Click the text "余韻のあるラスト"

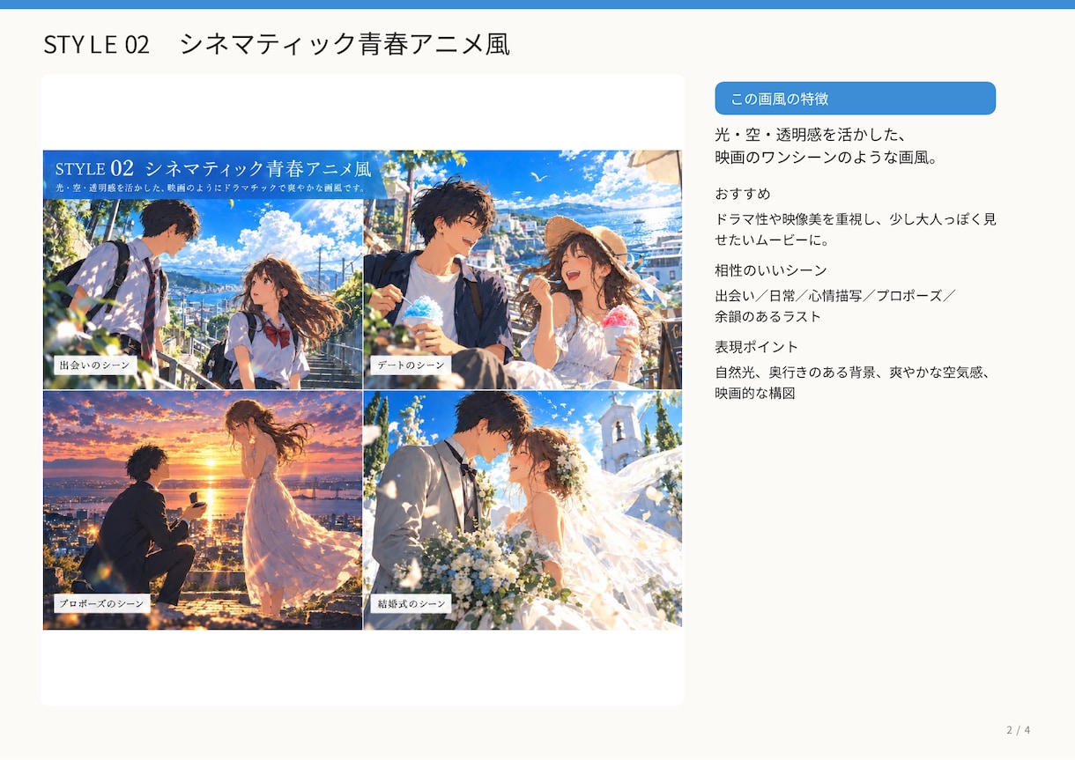767,316
